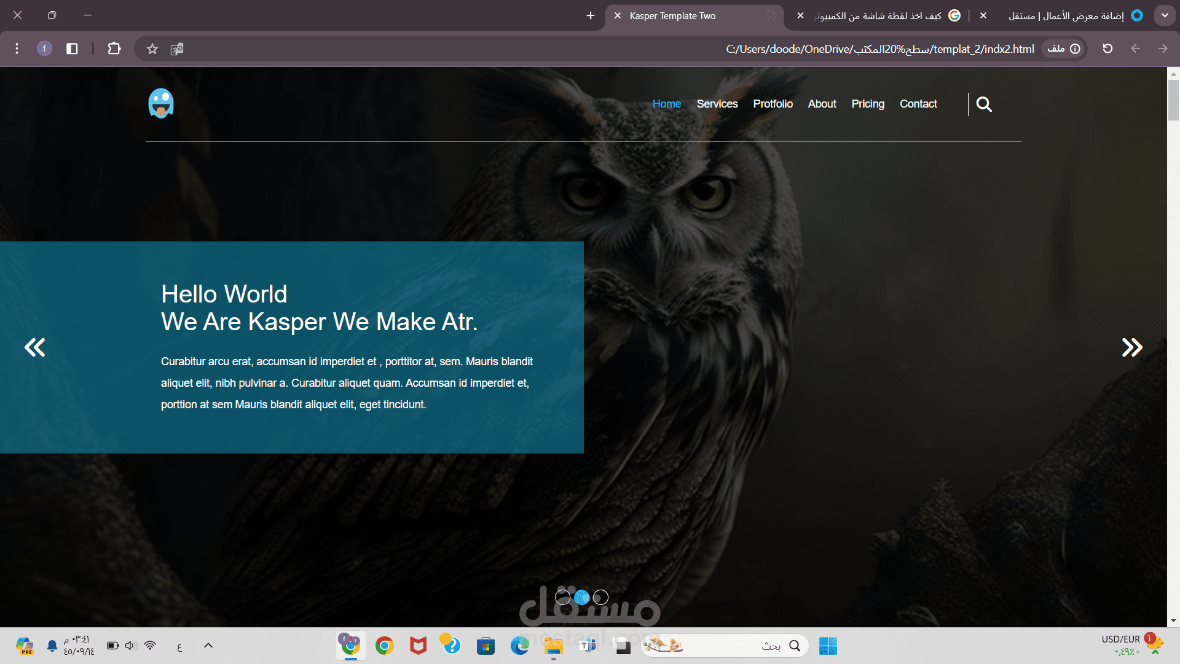This screenshot has width=1180, height=664.
Task: Show hidden system tray icons
Action: click(208, 646)
